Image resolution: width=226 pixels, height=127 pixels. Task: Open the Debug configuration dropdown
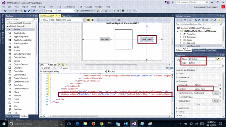51,11
